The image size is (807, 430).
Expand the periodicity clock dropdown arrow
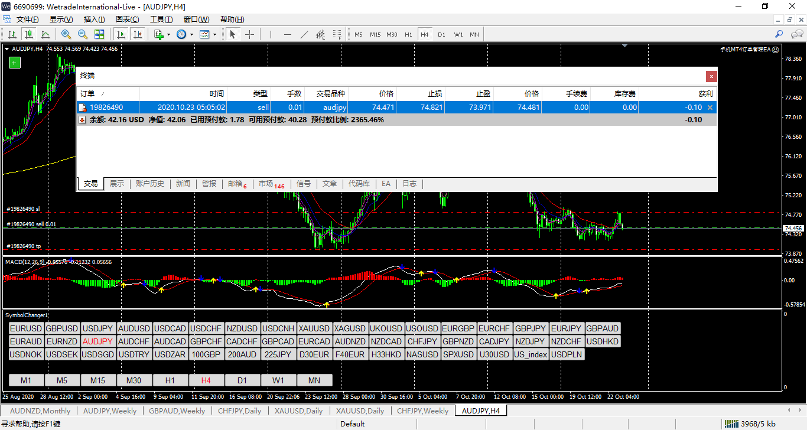point(191,34)
